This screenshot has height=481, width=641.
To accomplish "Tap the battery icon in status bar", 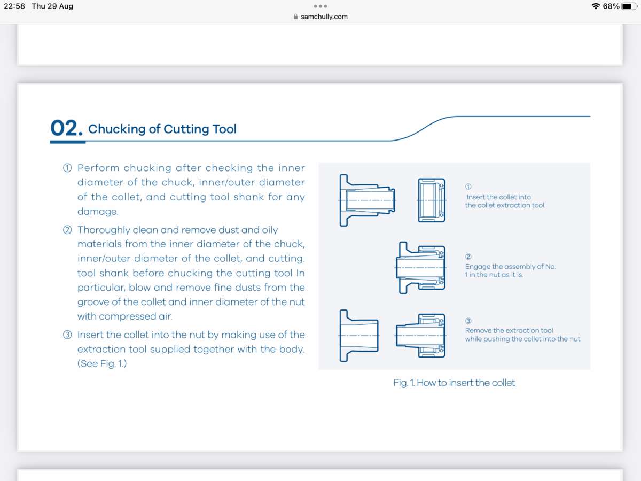I will [629, 6].
